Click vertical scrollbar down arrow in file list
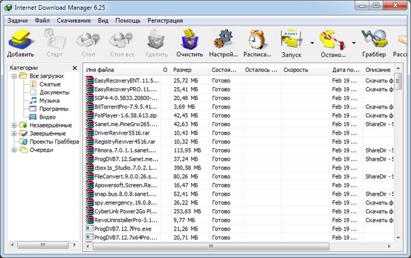Screen dimensions: 411x258 [x=399, y=238]
